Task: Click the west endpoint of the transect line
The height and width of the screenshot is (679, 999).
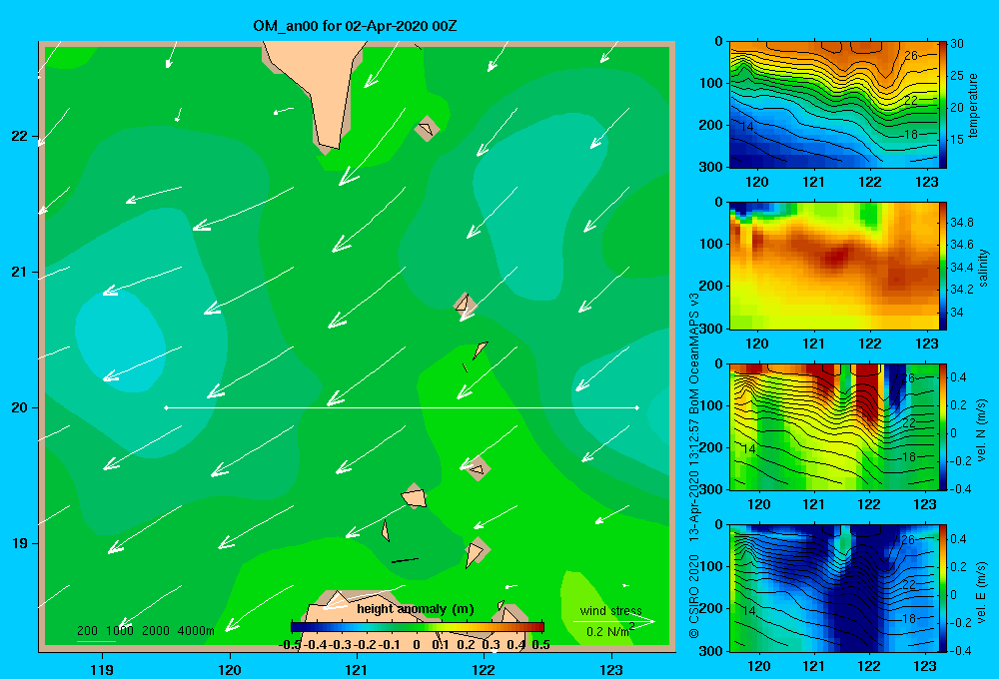Action: point(166,407)
